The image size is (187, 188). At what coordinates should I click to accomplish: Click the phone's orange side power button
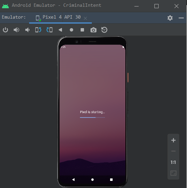click(x=128, y=78)
